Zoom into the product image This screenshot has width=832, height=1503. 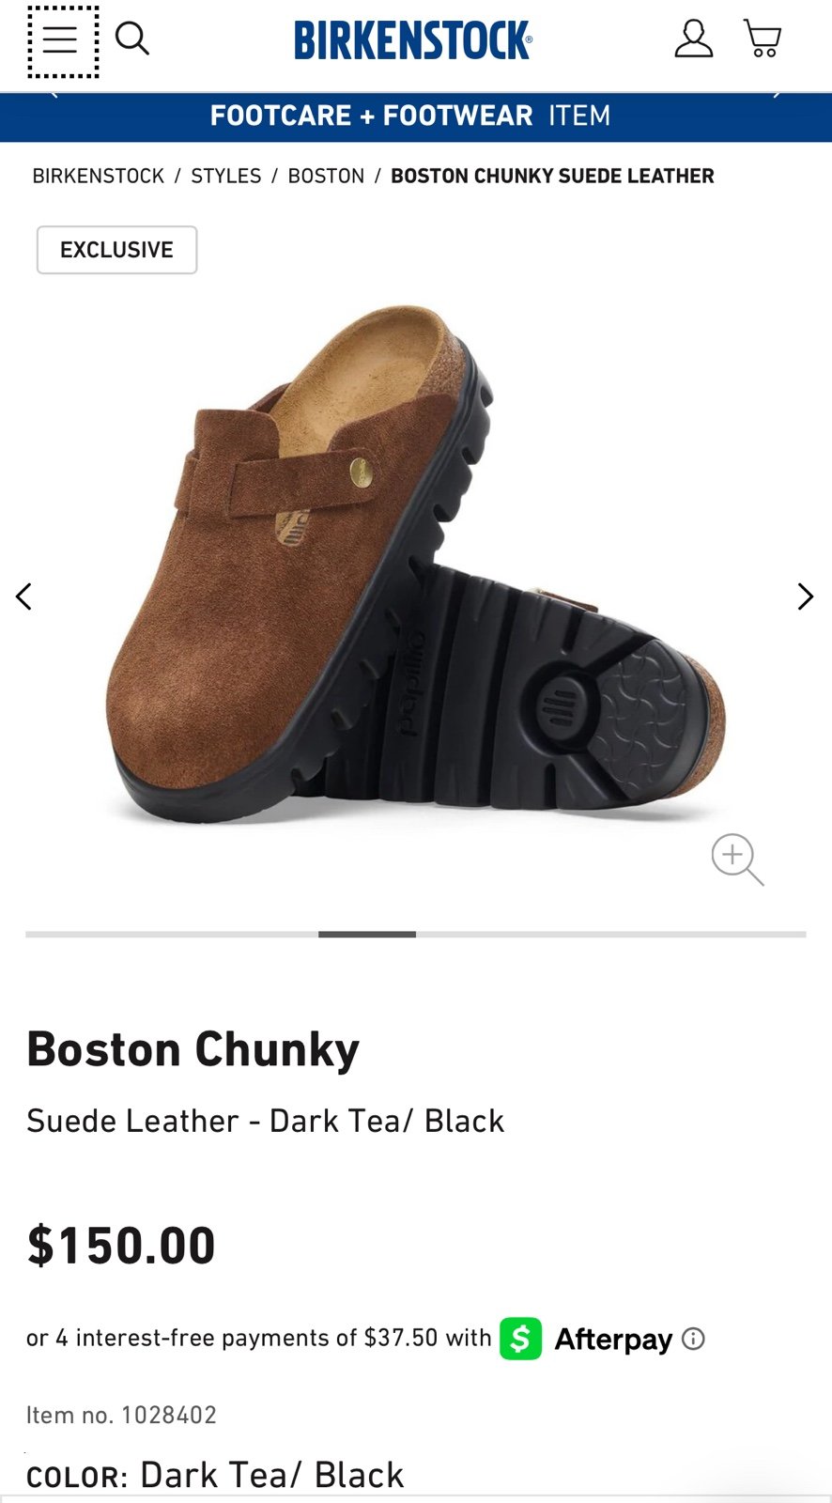click(x=737, y=859)
